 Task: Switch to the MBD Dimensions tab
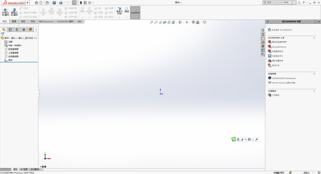46,21
